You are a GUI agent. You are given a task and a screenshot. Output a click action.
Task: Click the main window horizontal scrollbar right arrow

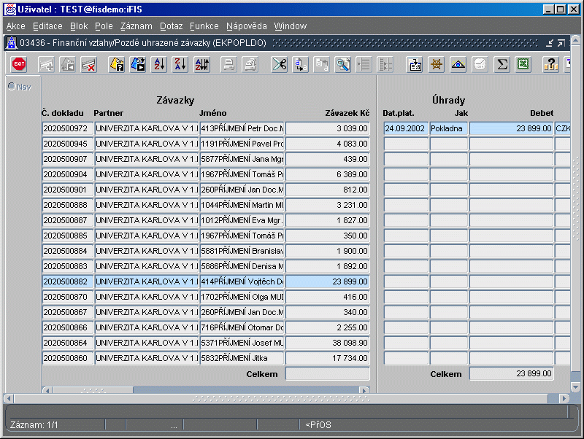click(x=564, y=398)
